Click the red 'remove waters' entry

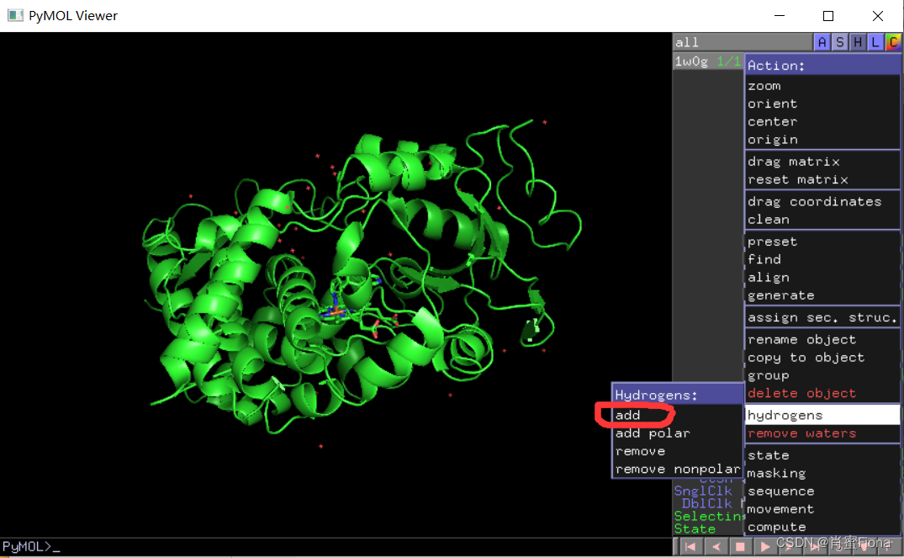click(822, 433)
